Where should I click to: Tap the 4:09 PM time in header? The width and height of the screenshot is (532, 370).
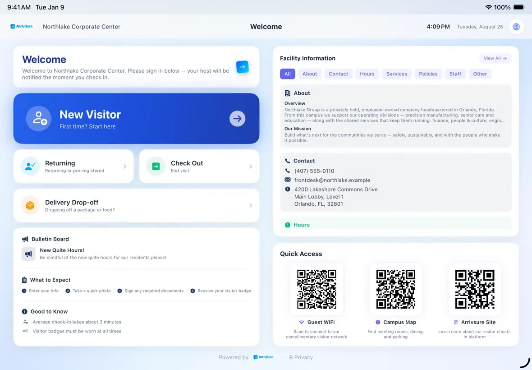[x=438, y=27]
